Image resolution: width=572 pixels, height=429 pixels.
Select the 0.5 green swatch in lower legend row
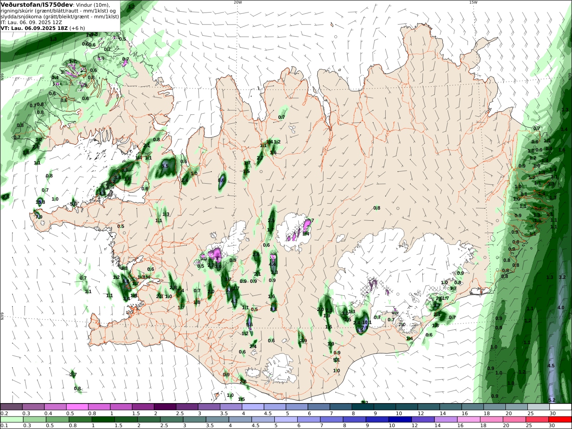[57, 420]
